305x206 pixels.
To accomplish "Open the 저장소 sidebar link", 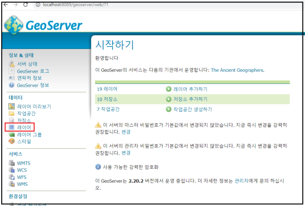I will 24,120.
